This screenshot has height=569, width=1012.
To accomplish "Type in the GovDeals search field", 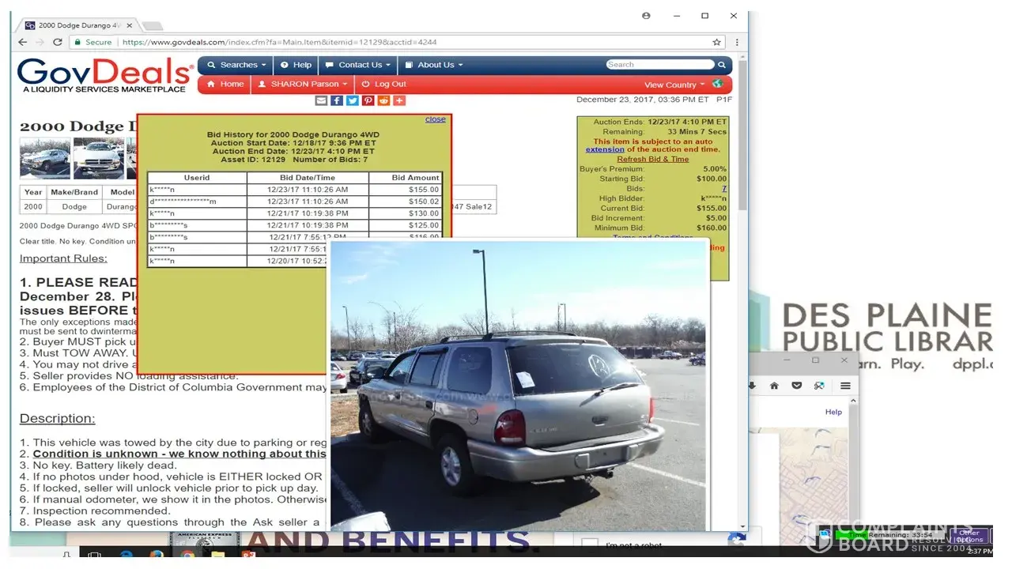I will tap(660, 65).
